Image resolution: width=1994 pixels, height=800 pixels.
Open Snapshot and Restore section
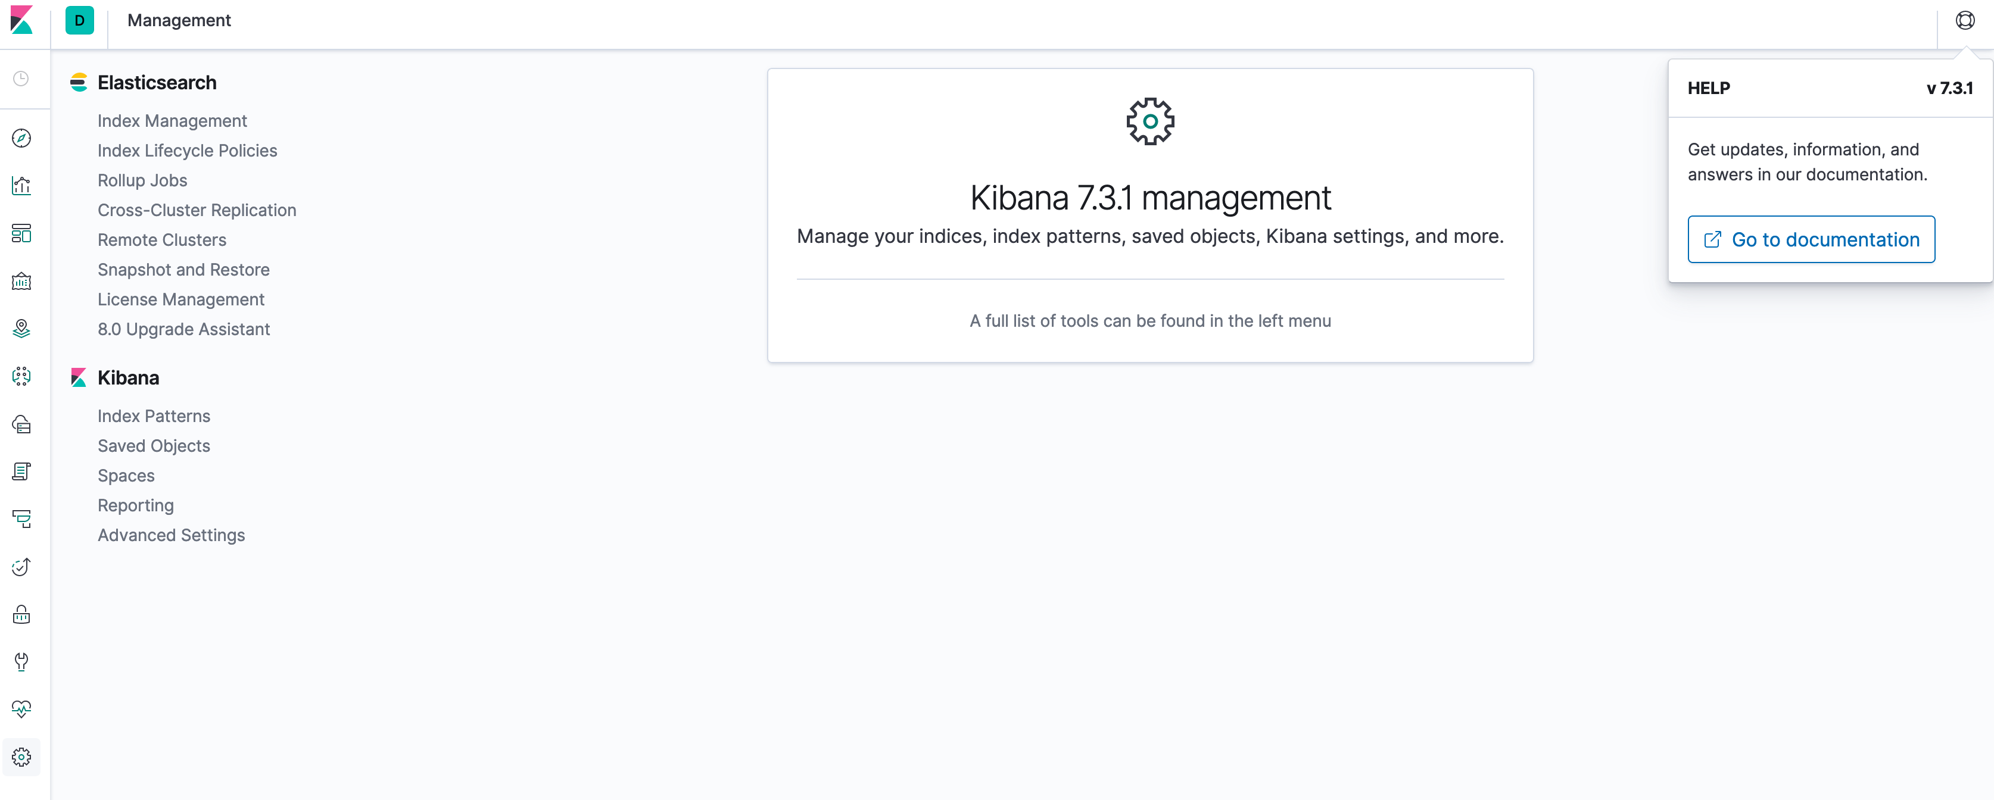point(183,270)
